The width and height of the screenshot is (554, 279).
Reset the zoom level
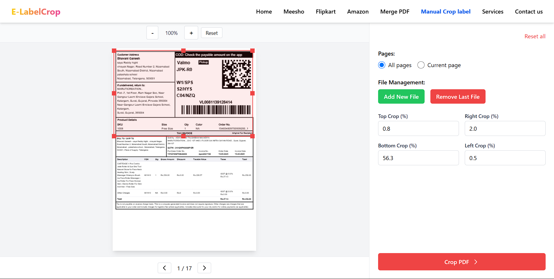(211, 33)
